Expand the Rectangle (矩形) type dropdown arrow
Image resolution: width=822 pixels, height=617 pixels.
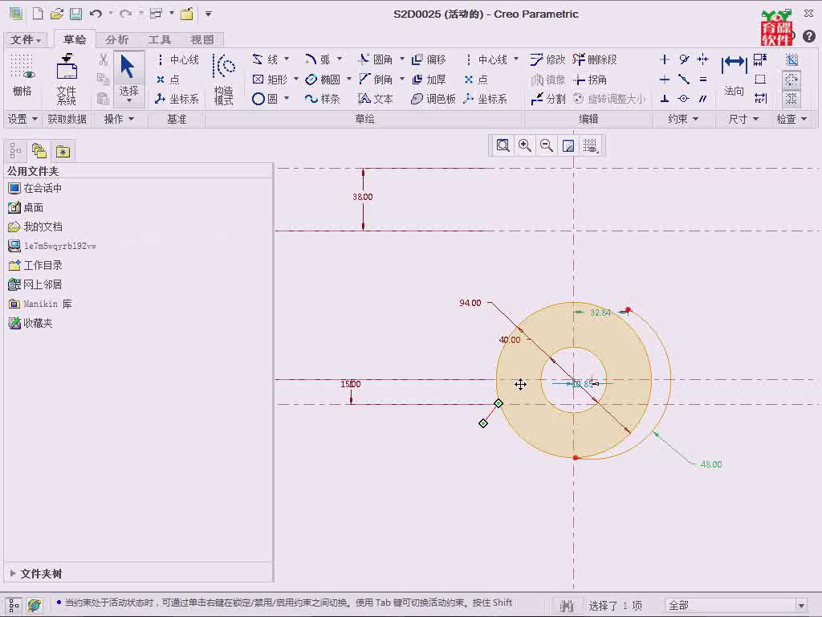click(296, 79)
